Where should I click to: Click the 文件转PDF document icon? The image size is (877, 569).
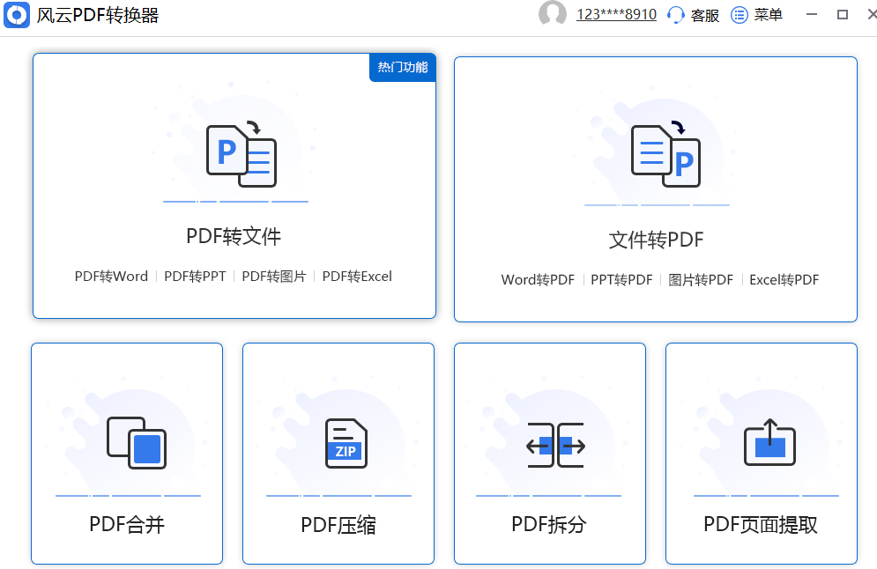(665, 154)
